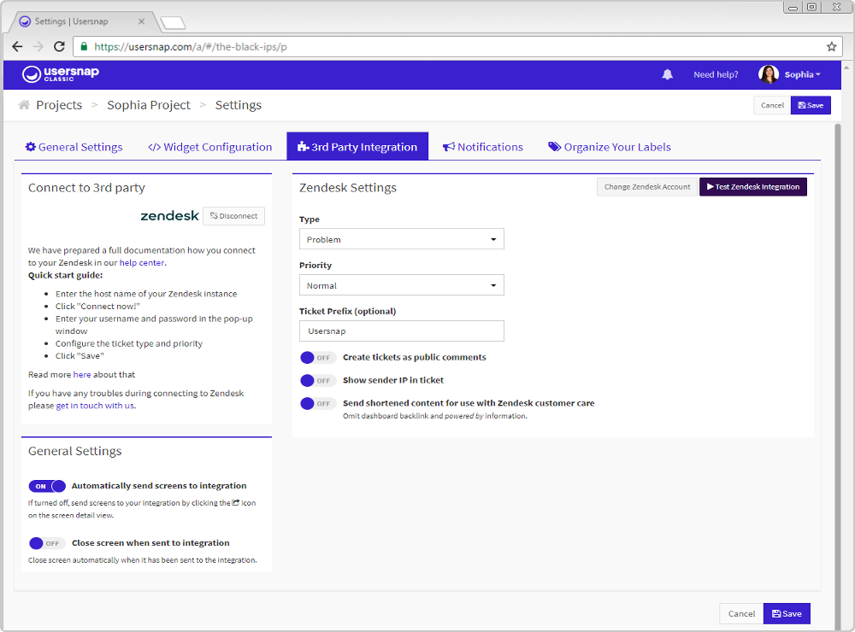Viewport: 855px width, 632px height.
Task: Click the Usersnap Classic logo
Action: click(61, 74)
